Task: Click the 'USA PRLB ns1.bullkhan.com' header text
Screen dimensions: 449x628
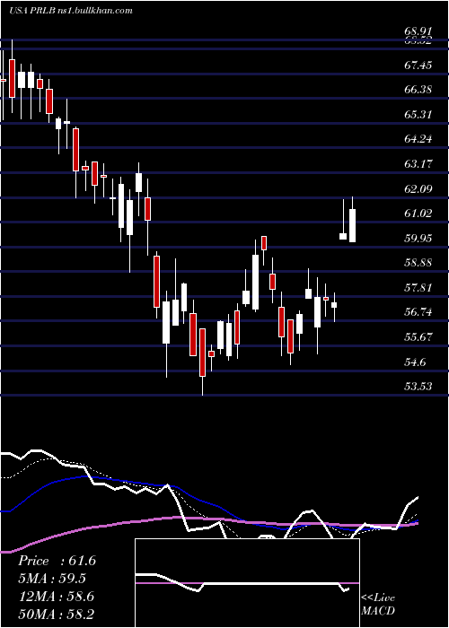Action: [x=71, y=11]
